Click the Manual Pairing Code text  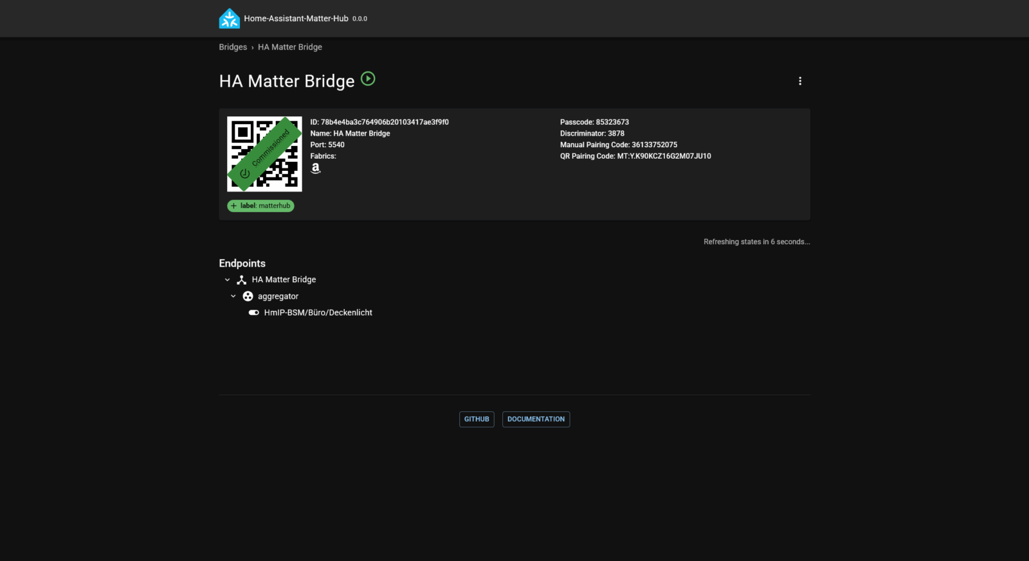point(618,145)
